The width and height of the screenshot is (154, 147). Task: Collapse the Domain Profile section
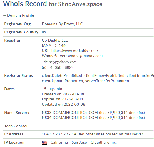4,15
